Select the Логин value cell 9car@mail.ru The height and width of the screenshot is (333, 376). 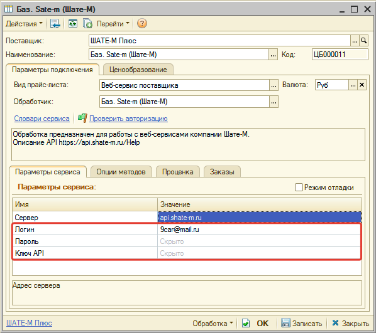click(x=259, y=230)
